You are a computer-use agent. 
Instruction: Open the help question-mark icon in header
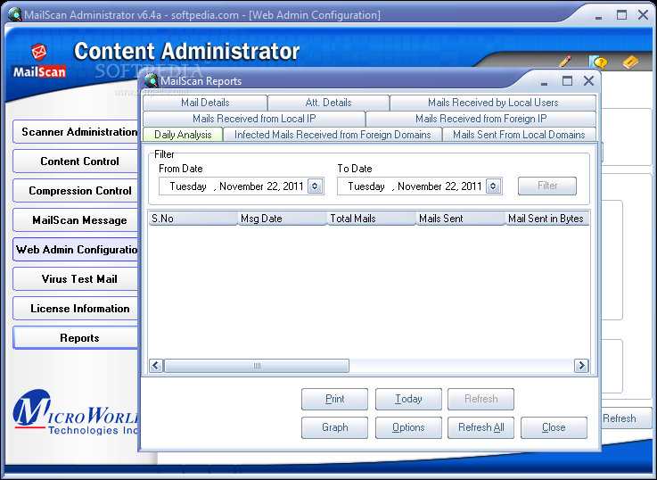click(598, 62)
